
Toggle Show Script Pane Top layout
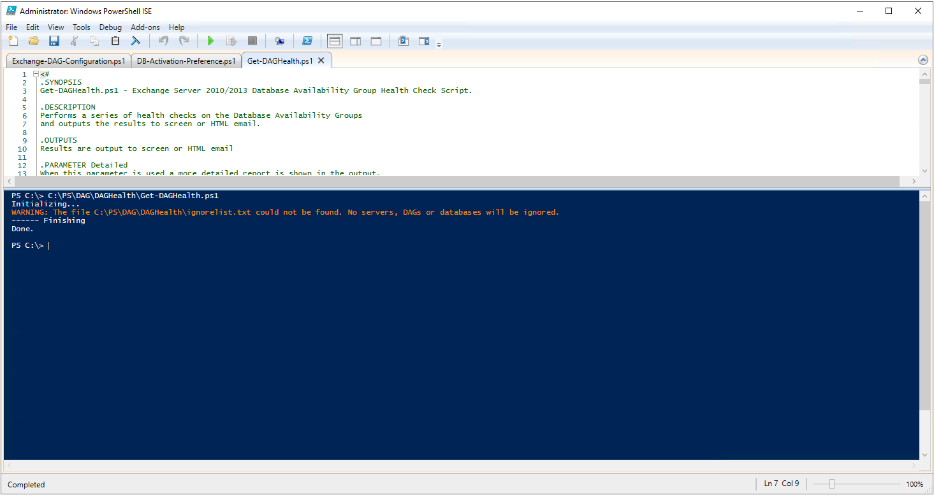click(335, 41)
